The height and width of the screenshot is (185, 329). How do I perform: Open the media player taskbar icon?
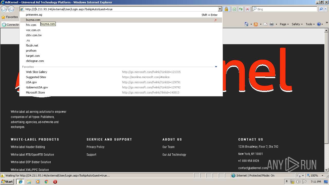pos(38,182)
